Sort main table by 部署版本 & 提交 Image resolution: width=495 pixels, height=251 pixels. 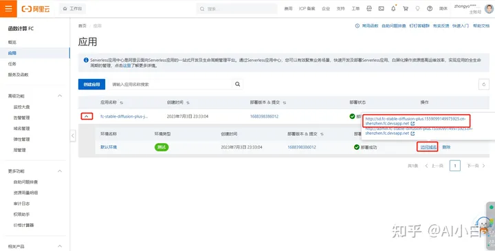click(x=285, y=102)
